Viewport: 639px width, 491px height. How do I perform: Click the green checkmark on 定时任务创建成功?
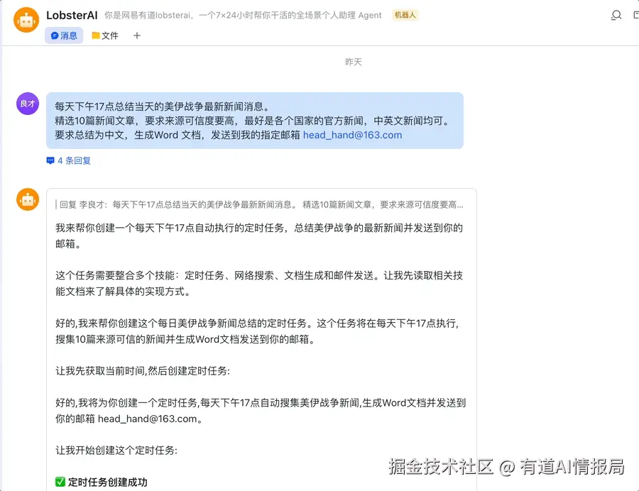pos(60,481)
